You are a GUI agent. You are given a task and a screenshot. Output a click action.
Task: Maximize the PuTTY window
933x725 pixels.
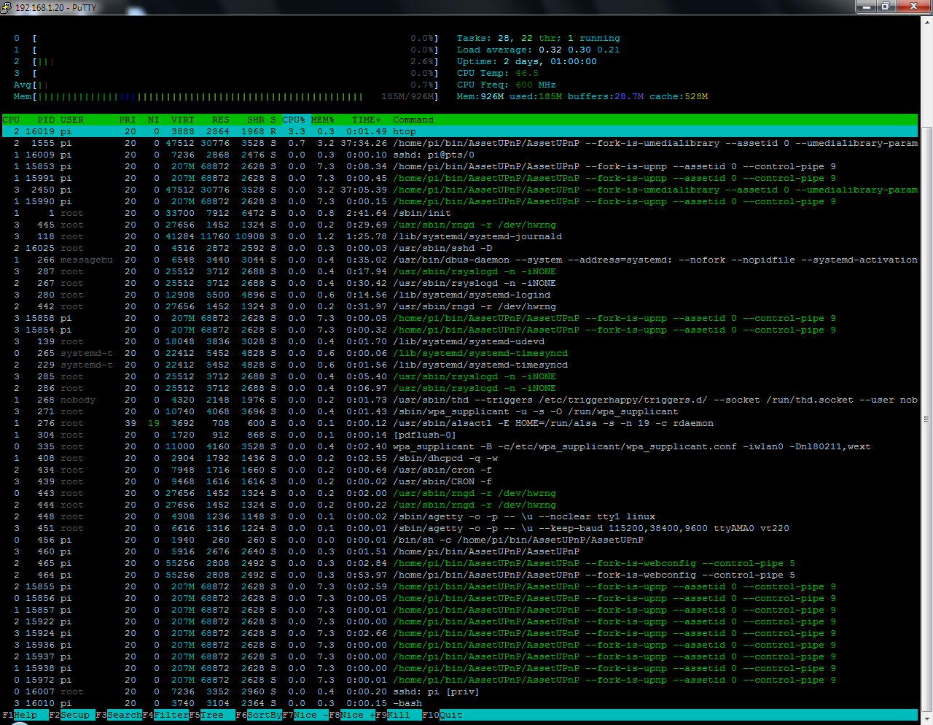coord(886,7)
